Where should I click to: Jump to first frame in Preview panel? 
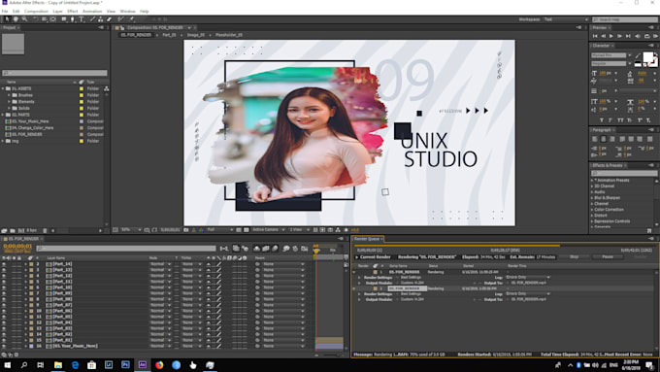point(595,36)
